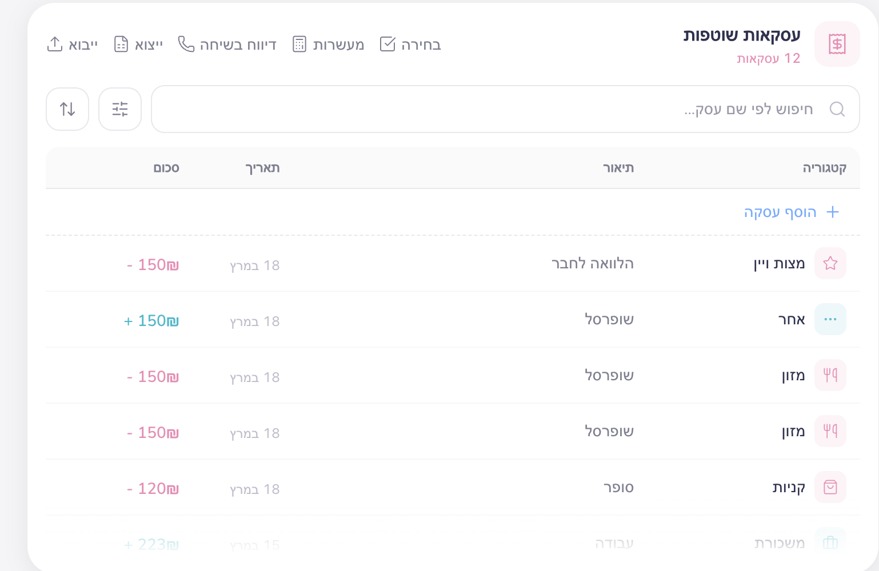Open the tithes (מעשרות) calculator

pos(329,45)
